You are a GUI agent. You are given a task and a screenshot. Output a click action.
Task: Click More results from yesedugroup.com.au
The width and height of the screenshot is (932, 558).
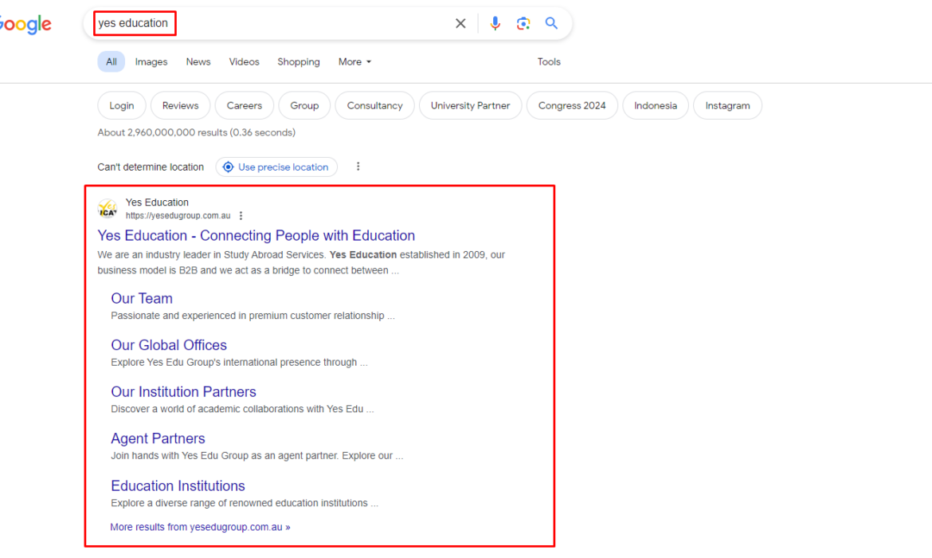tap(200, 527)
